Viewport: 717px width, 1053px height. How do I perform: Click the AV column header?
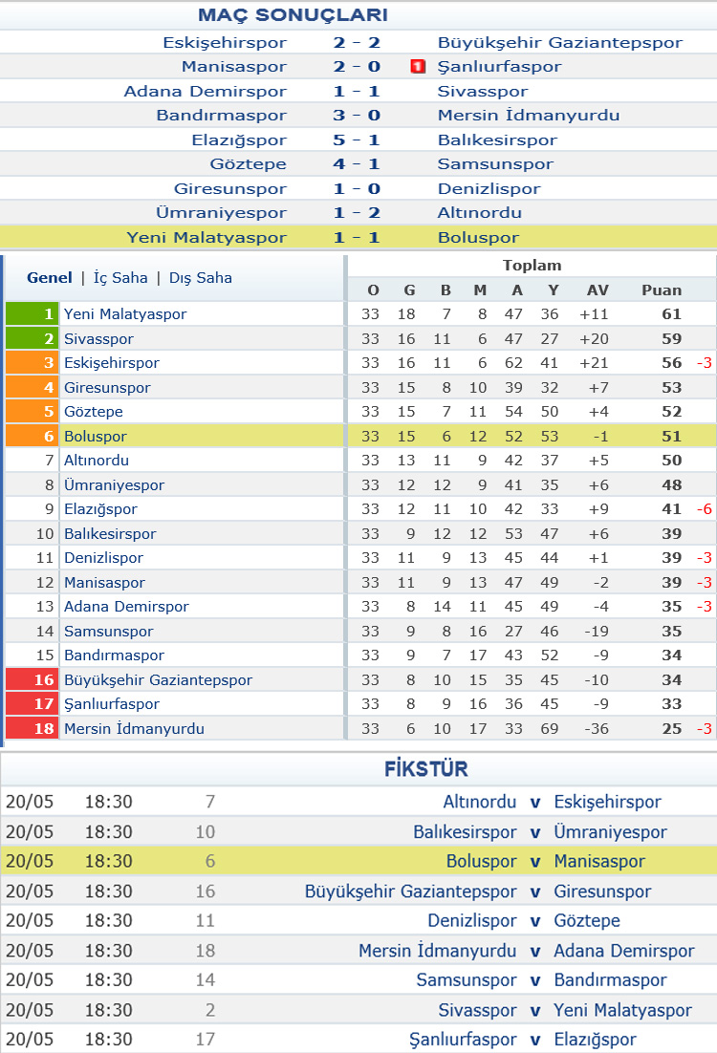pos(597,290)
